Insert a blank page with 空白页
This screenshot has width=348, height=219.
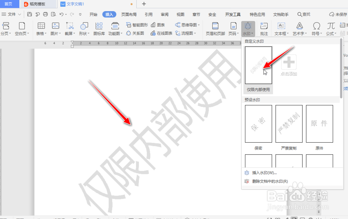[22, 29]
